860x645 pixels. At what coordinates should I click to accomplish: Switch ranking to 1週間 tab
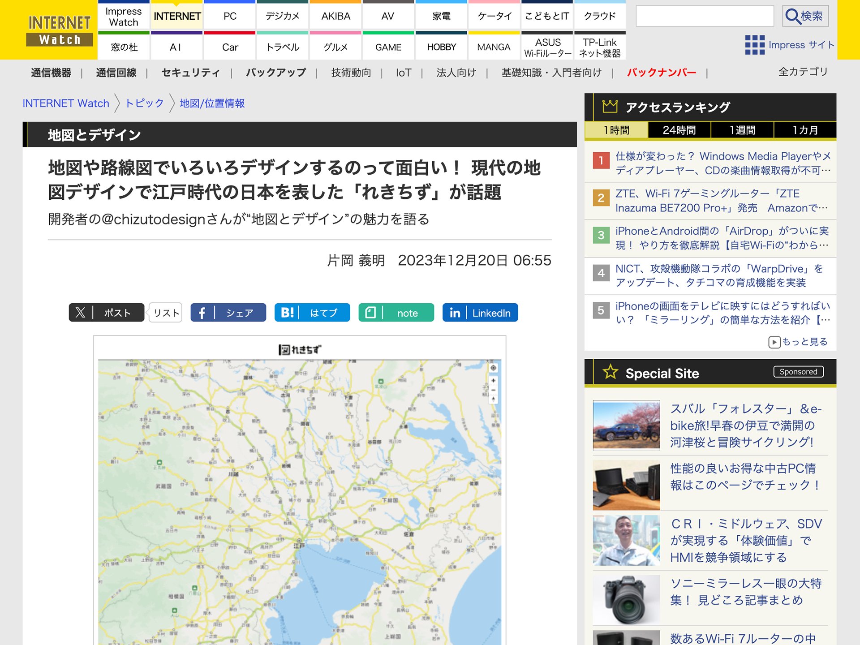(x=742, y=130)
